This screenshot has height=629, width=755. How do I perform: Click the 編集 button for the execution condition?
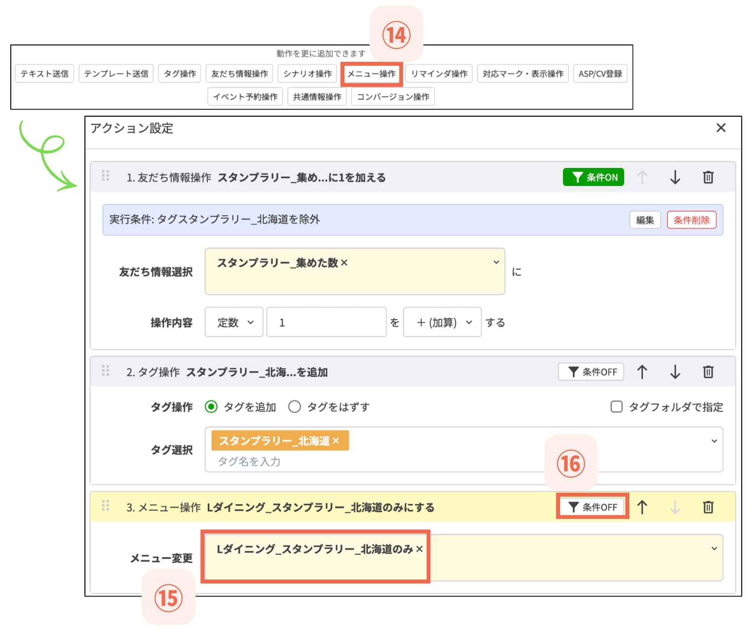645,220
